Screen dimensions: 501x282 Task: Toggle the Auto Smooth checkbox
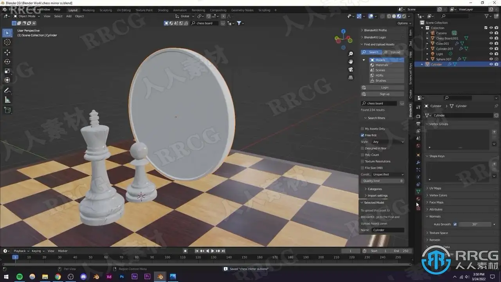coord(455,224)
